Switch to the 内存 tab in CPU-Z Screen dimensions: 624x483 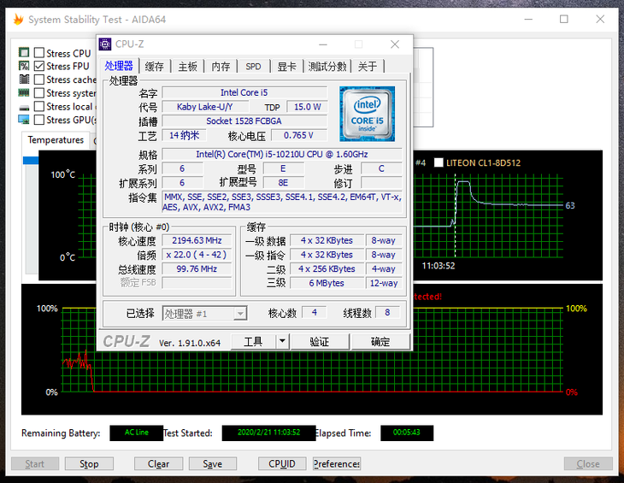pos(221,67)
